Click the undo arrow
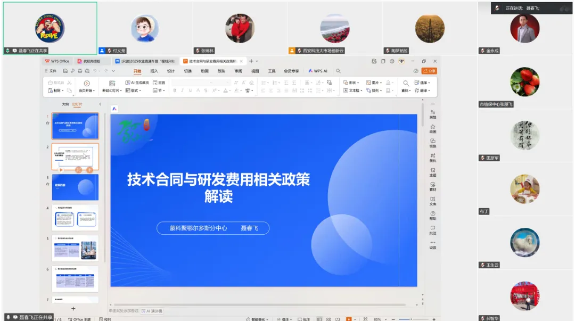This screenshot has width=575, height=321. (x=95, y=71)
